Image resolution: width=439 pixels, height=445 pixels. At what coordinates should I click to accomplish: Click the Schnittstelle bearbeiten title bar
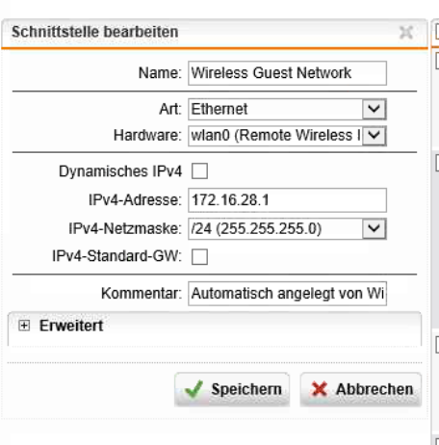215,33
